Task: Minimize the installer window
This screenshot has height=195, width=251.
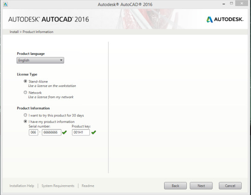Action: point(224,4)
